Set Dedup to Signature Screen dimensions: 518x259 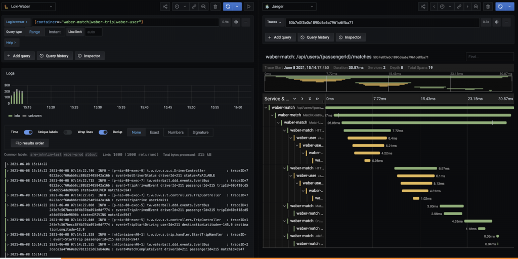pyautogui.click(x=200, y=133)
